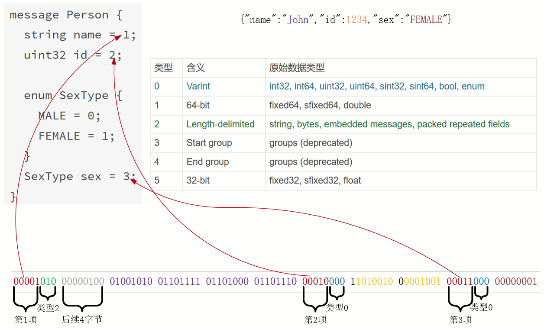Click the "后续4字节" label
Viewport: 544px width, 329px height.
point(82,319)
